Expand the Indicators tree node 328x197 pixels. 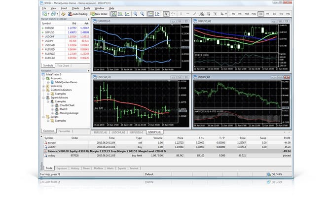coord(44,86)
